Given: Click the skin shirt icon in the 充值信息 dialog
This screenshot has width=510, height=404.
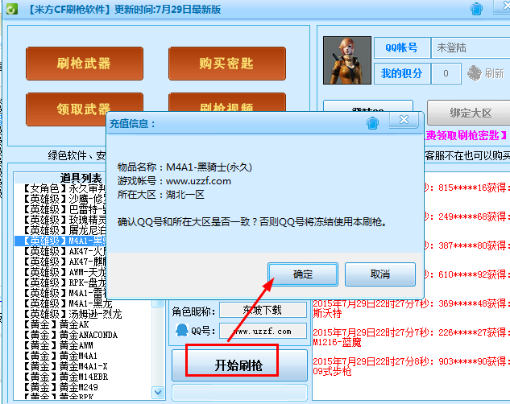Looking at the screenshot, I should pos(372,123).
